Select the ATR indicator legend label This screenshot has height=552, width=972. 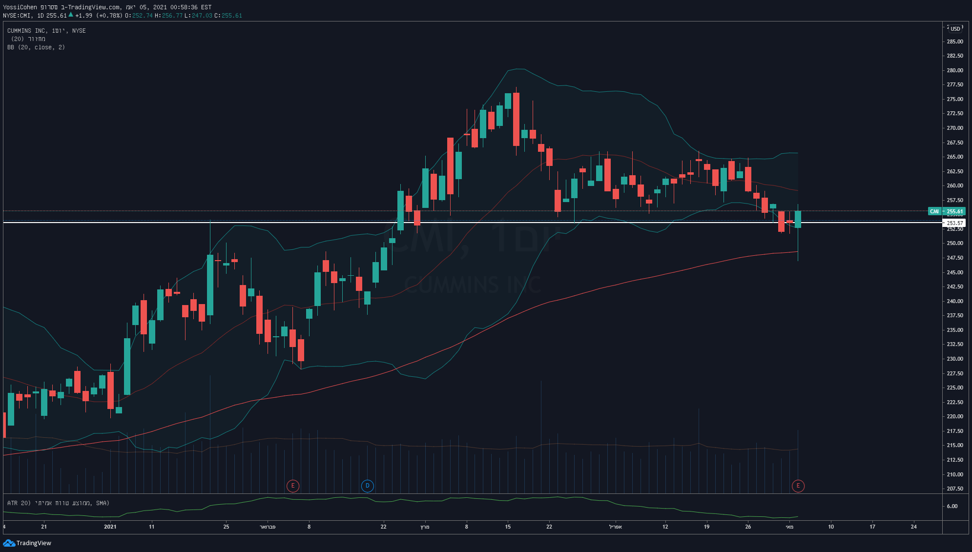click(58, 503)
